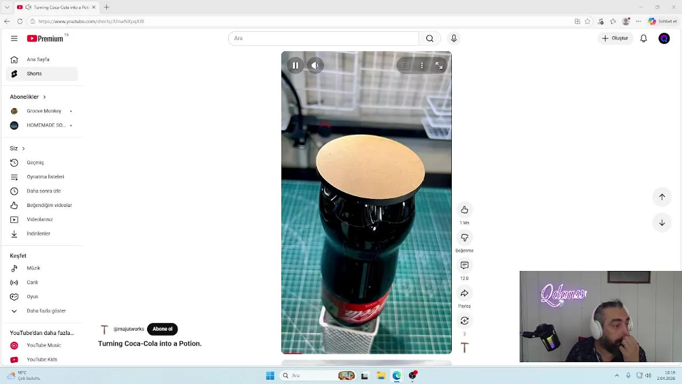Screen dimensions: 682x384
Task: Open @majuworks channel link
Action: tap(128, 329)
